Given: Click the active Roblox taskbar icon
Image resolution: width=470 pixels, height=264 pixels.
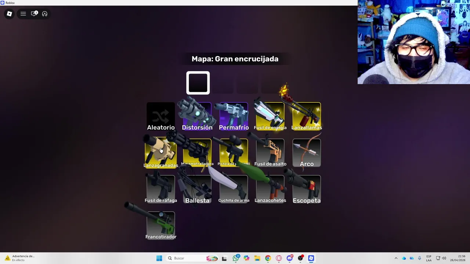Looking at the screenshot, I should (x=311, y=258).
